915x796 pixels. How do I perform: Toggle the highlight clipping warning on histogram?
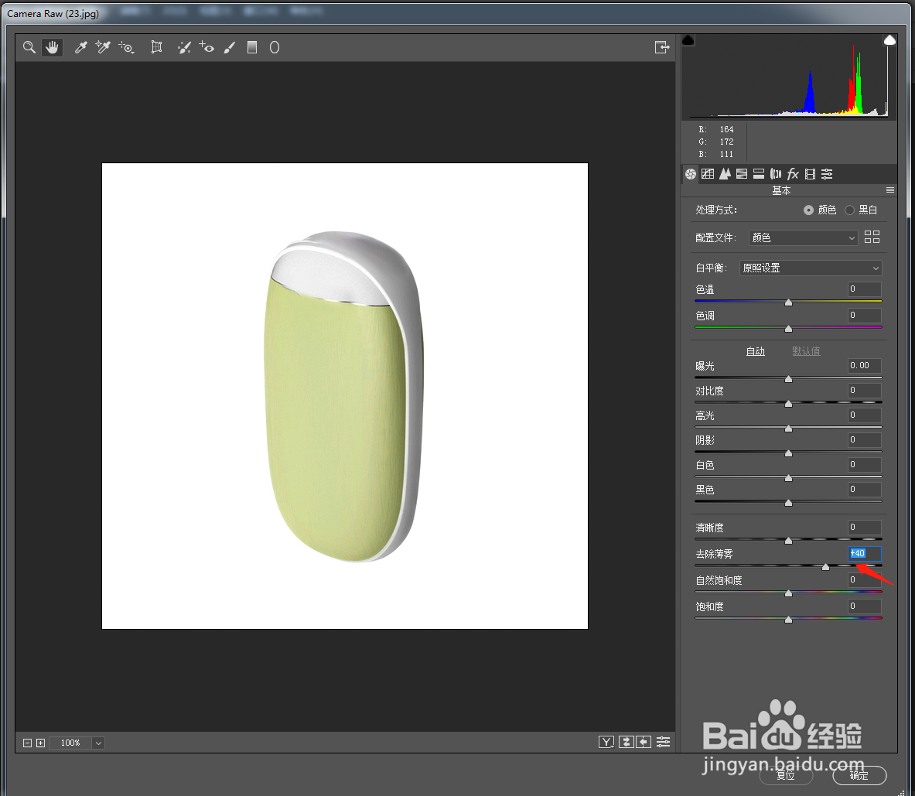click(889, 39)
